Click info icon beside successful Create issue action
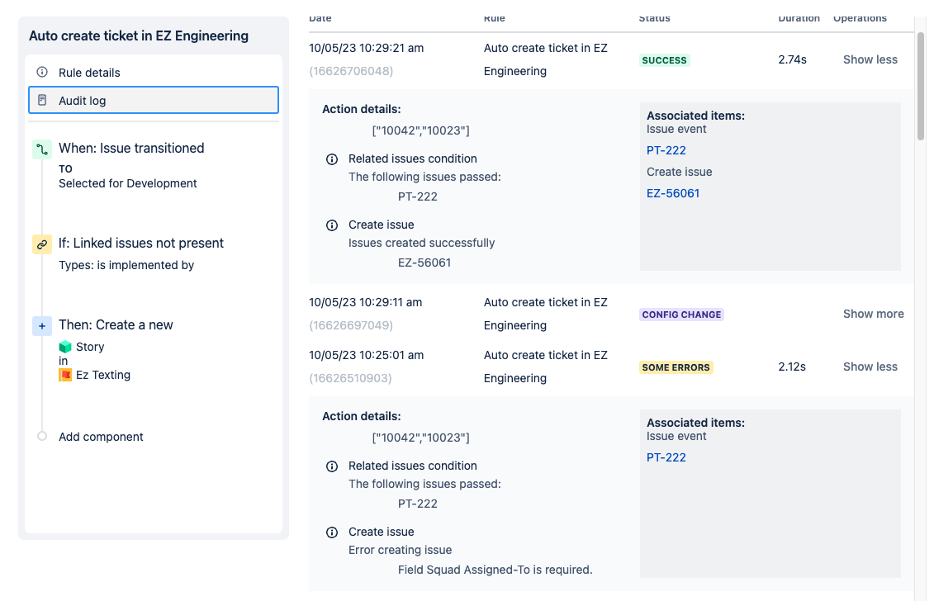 click(332, 225)
